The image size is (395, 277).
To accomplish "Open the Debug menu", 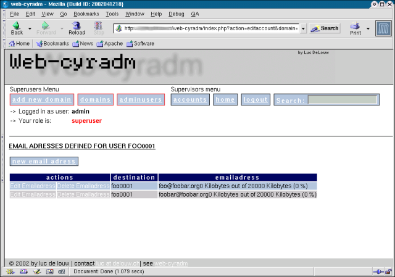I will [176, 13].
